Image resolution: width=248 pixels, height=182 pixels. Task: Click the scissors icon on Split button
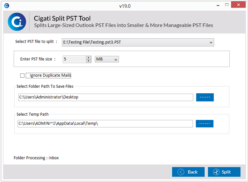point(216,172)
